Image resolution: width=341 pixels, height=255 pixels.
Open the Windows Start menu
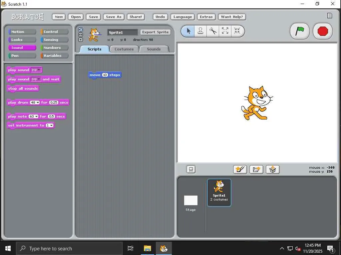[8, 248]
